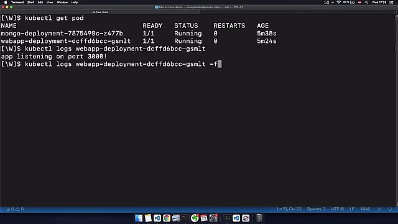Click Spaces: 2 indentation setting
This screenshot has height=224, width=398.
pos(316,209)
